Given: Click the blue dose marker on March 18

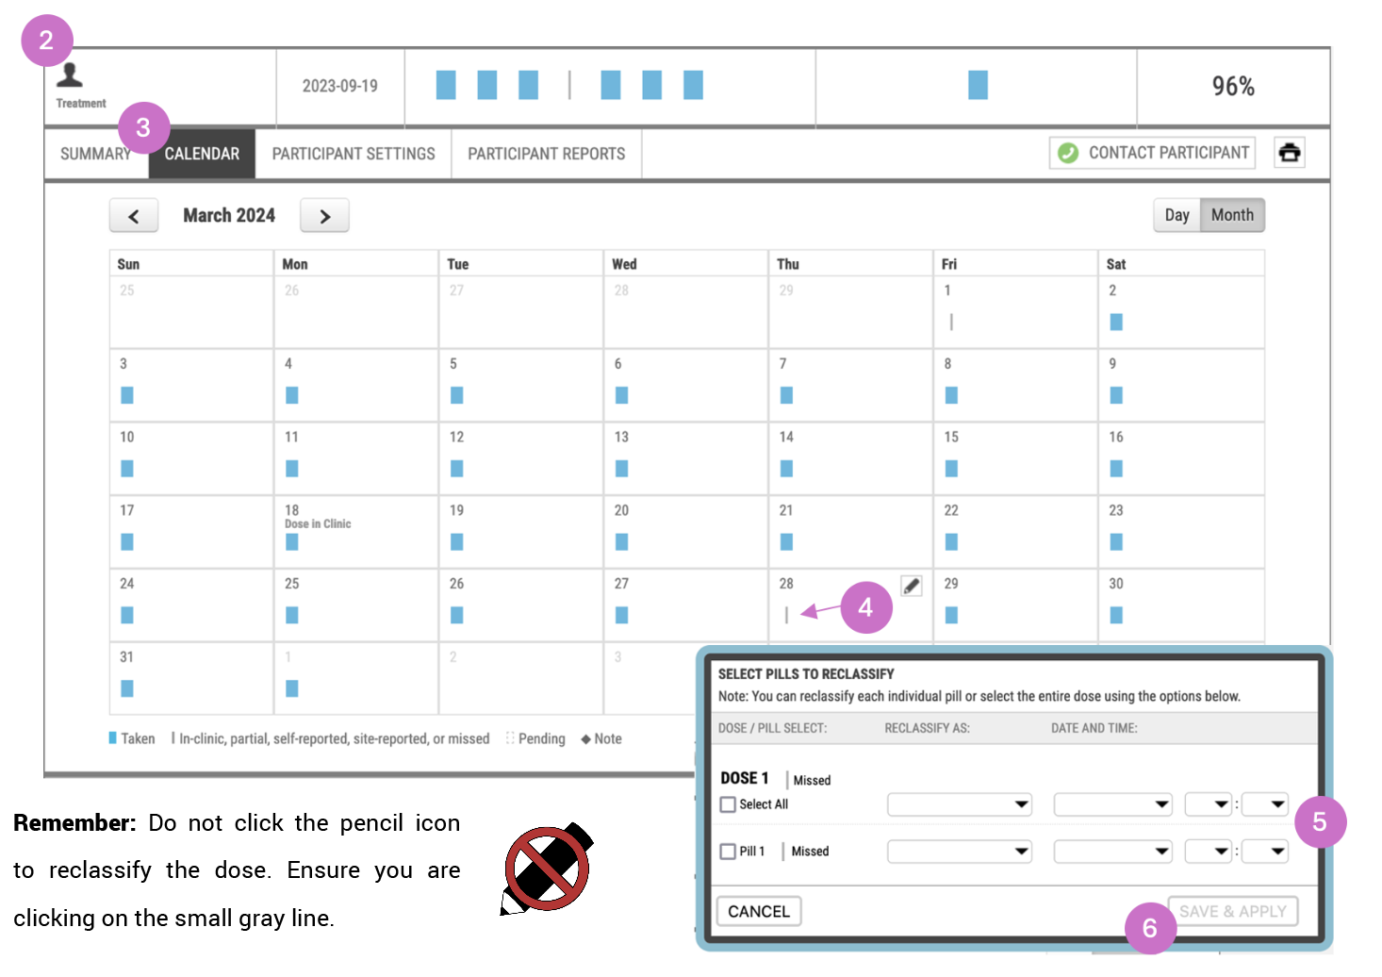Looking at the screenshot, I should [292, 542].
